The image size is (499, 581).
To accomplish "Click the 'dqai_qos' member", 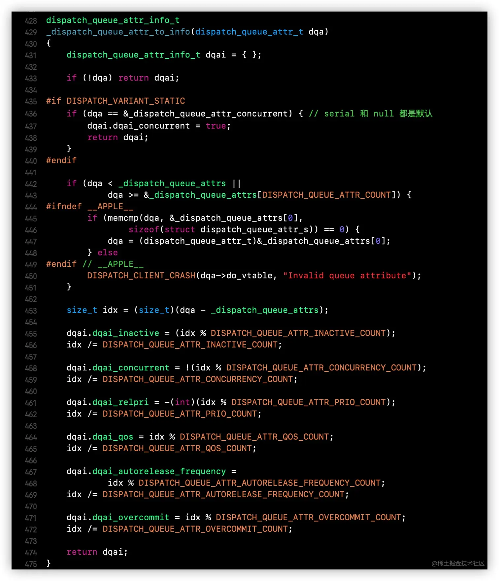I will [113, 437].
